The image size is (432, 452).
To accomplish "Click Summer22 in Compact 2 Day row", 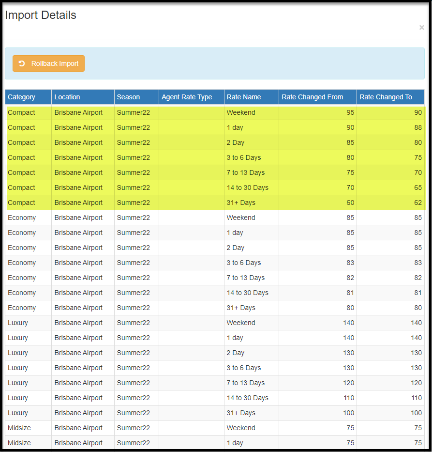I will (133, 142).
